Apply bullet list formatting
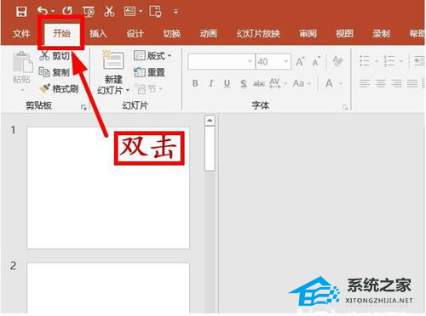This screenshot has width=426, height=316. coord(365,61)
